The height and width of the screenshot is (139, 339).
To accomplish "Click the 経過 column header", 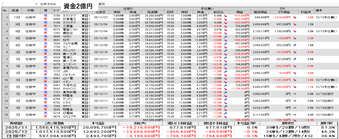I will [15, 10].
